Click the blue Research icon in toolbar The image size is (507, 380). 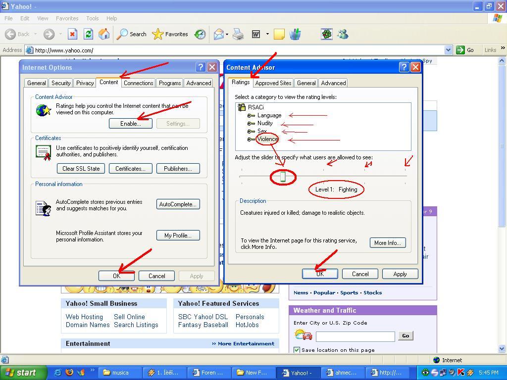[x=295, y=34]
